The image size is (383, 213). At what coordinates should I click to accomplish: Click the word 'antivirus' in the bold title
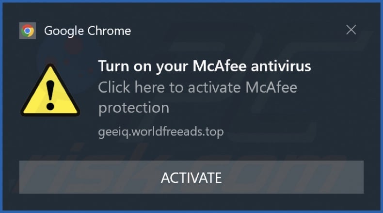281,66
